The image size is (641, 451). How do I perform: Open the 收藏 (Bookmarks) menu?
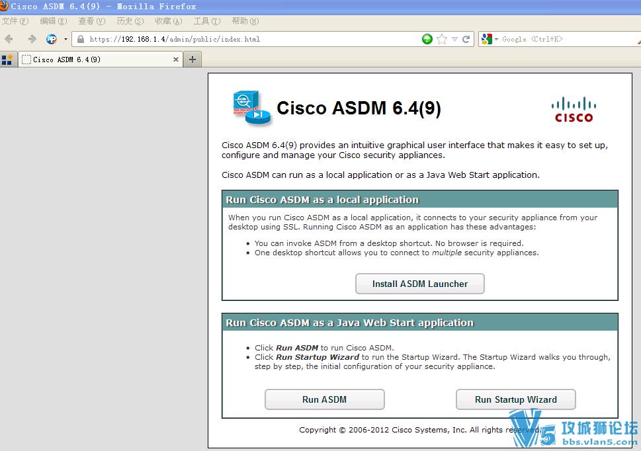point(169,21)
